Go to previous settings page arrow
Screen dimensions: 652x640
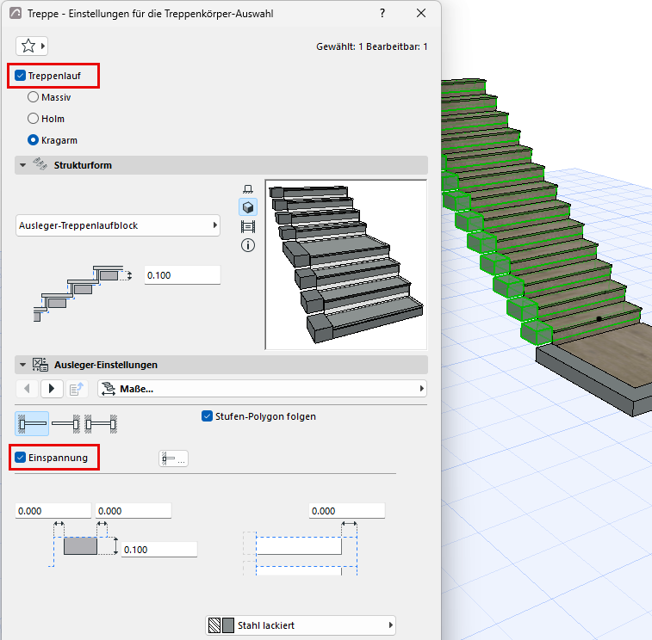27,389
